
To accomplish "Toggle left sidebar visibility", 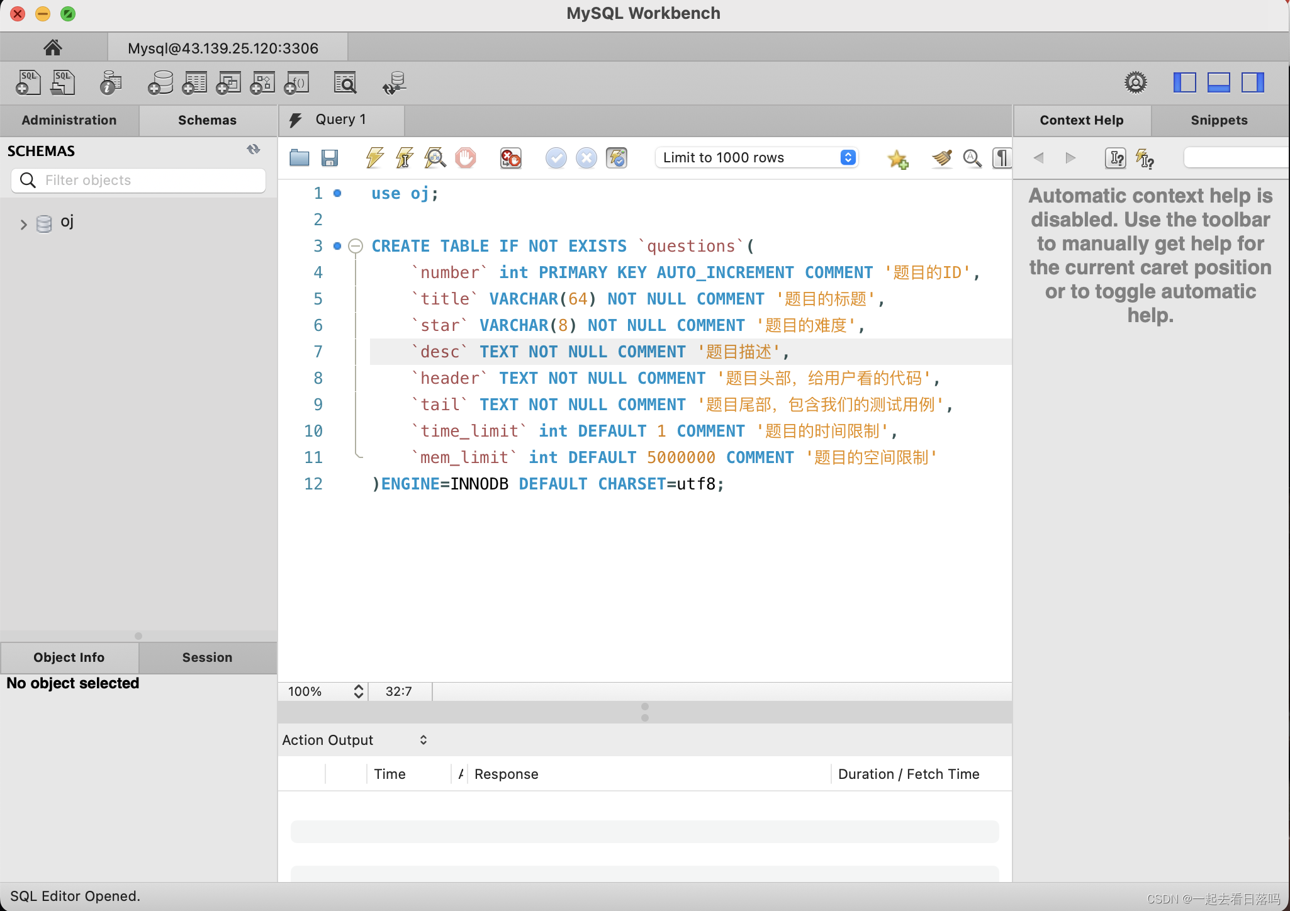I will click(1185, 82).
